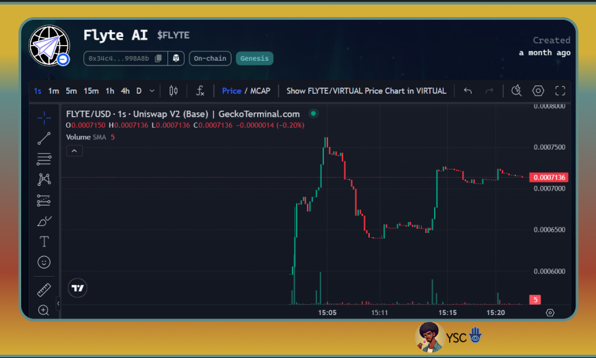Open the quick search lightning icon

point(516,91)
